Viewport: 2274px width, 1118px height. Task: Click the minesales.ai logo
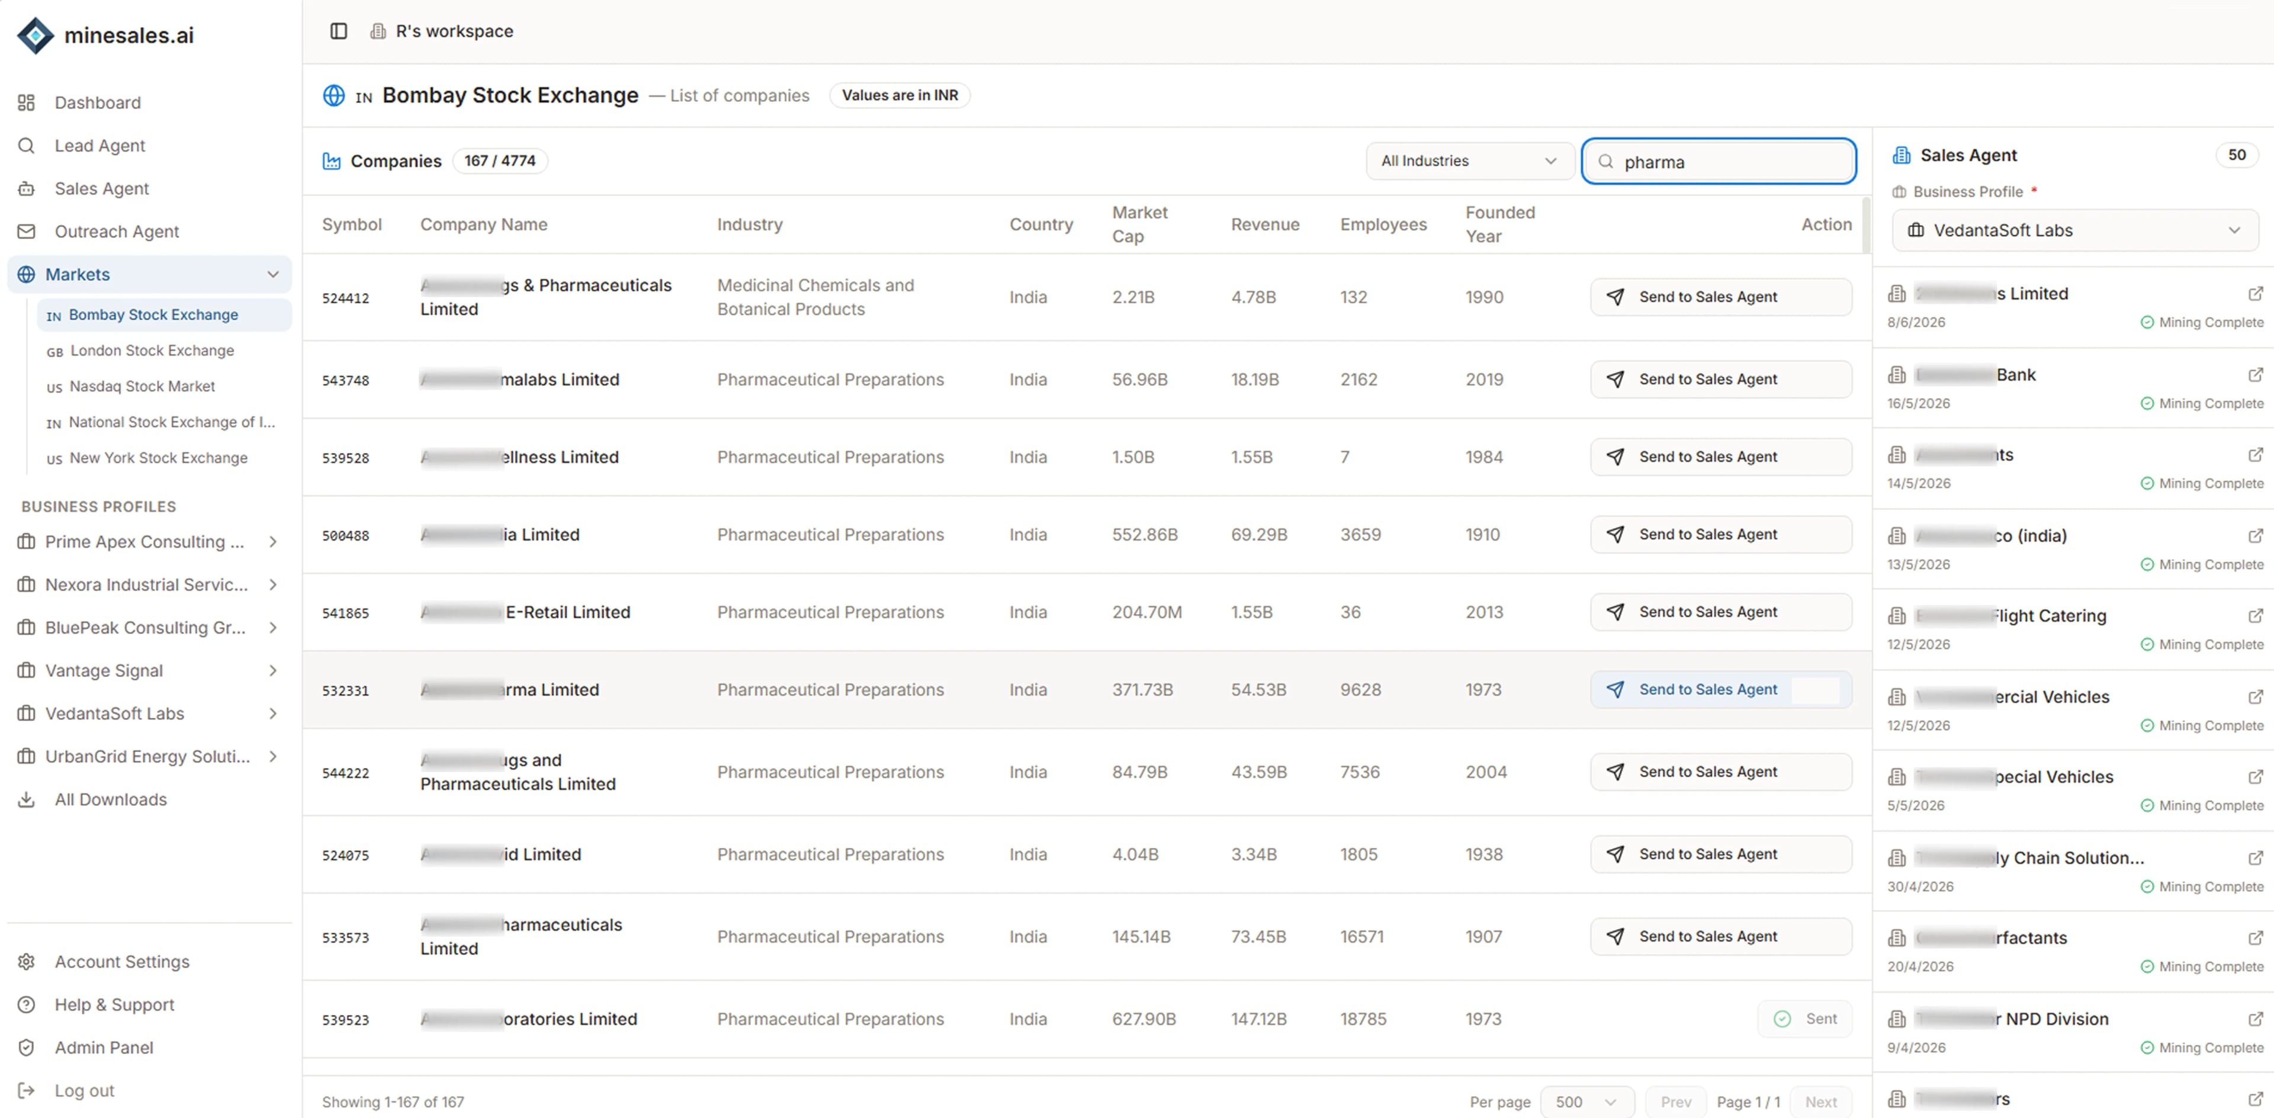[105, 36]
